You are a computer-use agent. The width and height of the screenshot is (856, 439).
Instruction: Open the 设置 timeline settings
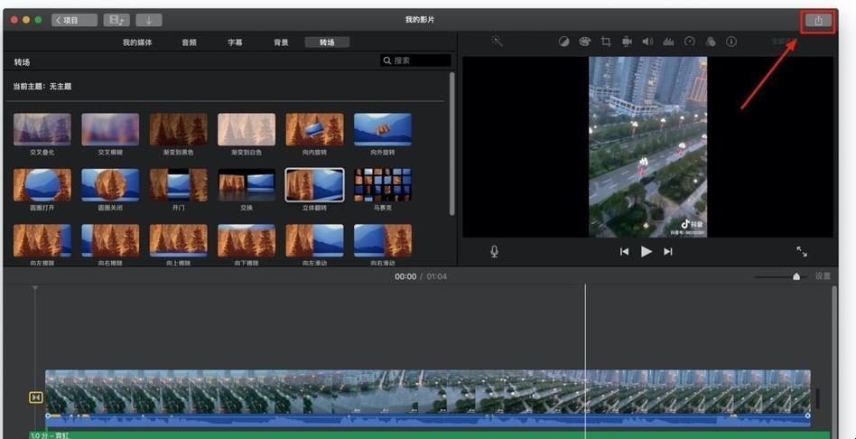[823, 276]
